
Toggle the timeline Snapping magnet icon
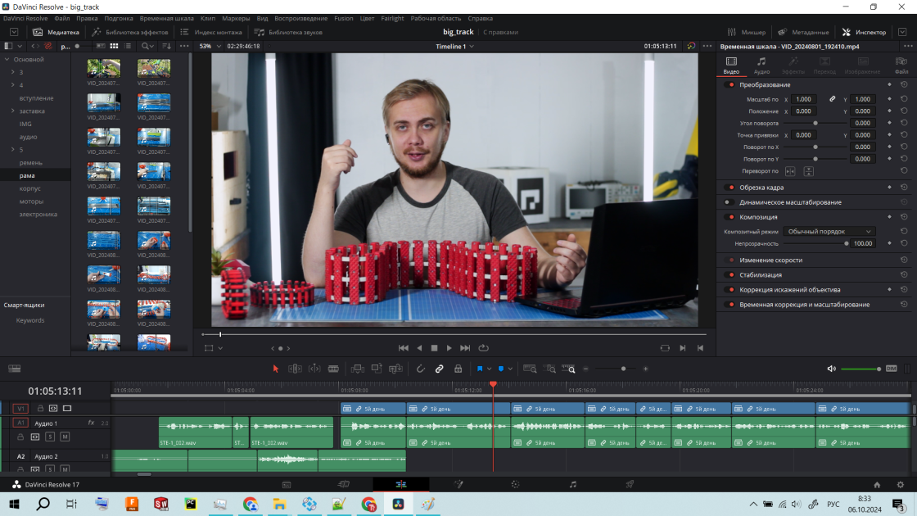(421, 369)
